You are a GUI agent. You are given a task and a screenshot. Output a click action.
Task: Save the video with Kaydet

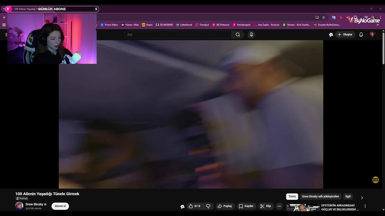(x=246, y=206)
